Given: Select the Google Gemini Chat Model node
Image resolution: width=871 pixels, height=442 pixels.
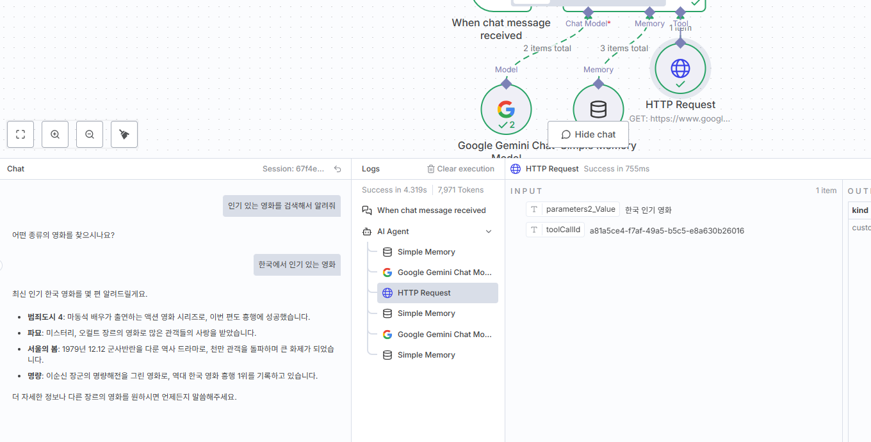Looking at the screenshot, I should tap(506, 109).
